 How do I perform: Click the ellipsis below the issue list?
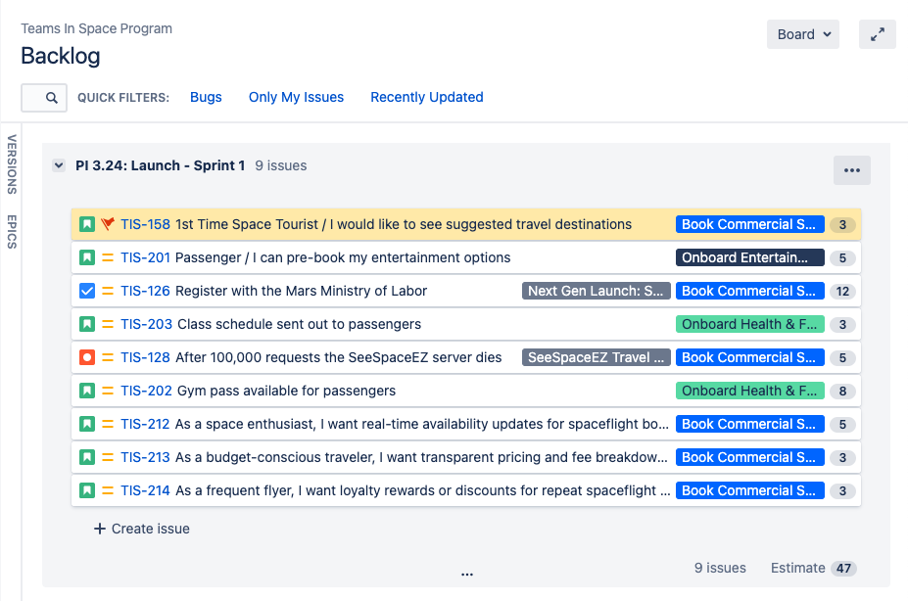click(x=467, y=574)
